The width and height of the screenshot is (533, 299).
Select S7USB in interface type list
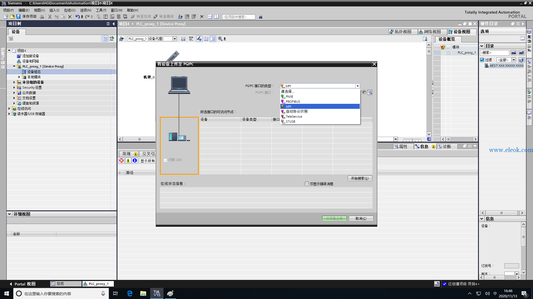pos(320,122)
